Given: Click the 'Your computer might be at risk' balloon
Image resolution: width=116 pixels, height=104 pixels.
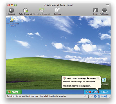Looking at the screenshot, I should click(81, 82).
